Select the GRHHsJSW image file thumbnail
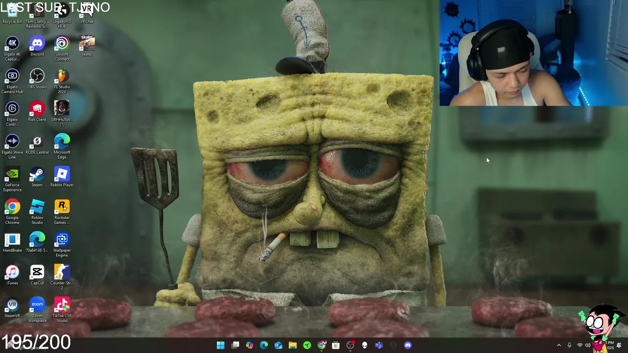The image size is (628, 353). click(x=62, y=114)
